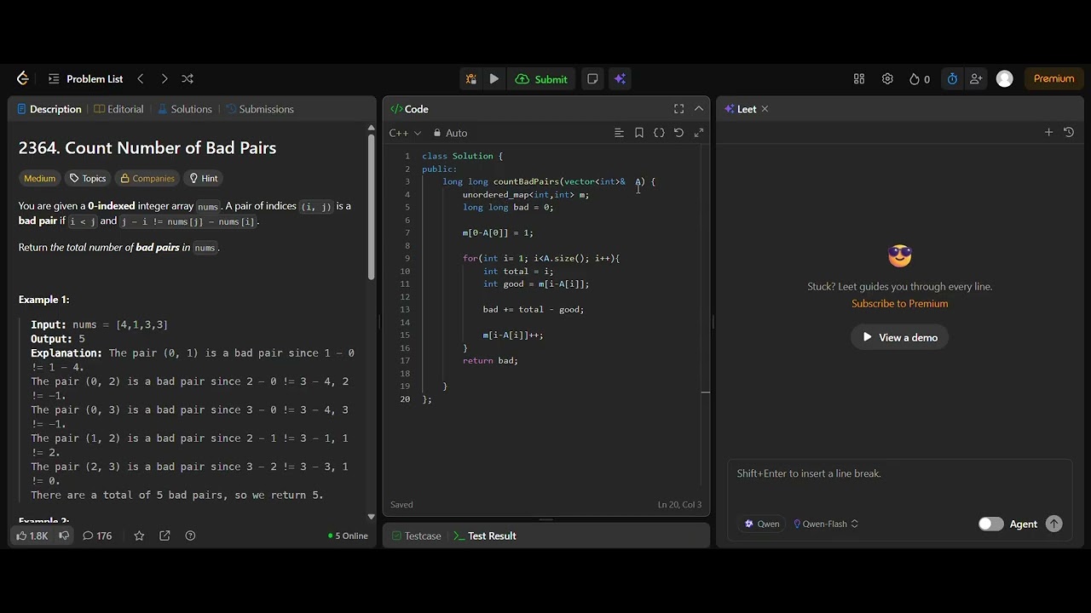This screenshot has width=1091, height=613.
Task: Open the 176 comments
Action: point(97,536)
